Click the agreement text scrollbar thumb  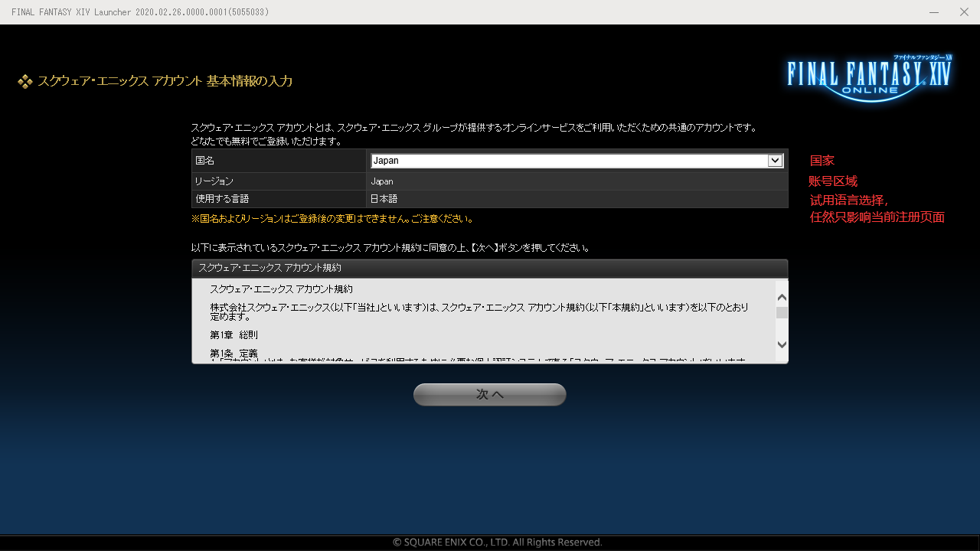point(782,312)
